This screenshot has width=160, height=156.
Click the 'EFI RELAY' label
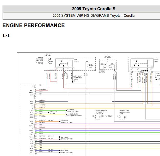[x=77, y=60]
